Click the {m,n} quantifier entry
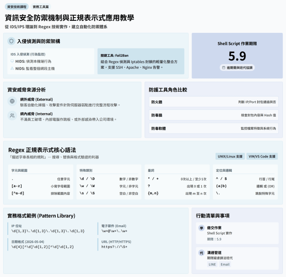 [153, 193]
